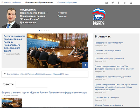Image resolution: width=140 pixels, height=108 pixels.
Task: Open Поездка в Пензенскую область
Action: coord(108,51)
